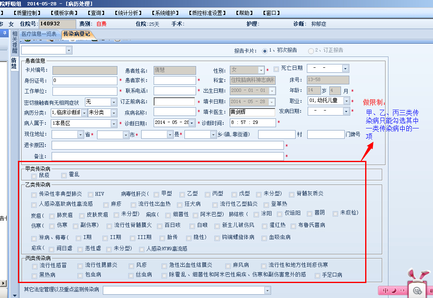Open the 死亡日期 date dropdown

click(345, 68)
